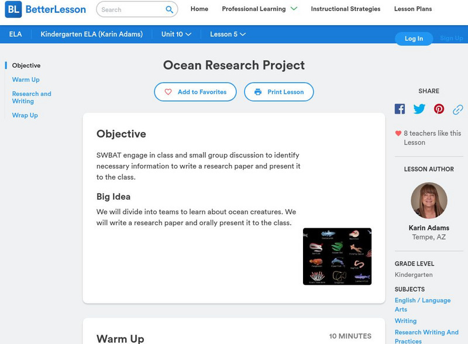
Task: Open the Writing subject link
Action: pos(405,321)
